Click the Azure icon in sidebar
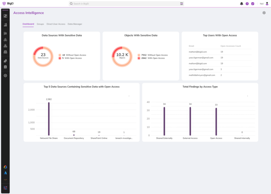Image resolution: width=271 pixels, height=194 pixels. pyautogui.click(x=5, y=173)
